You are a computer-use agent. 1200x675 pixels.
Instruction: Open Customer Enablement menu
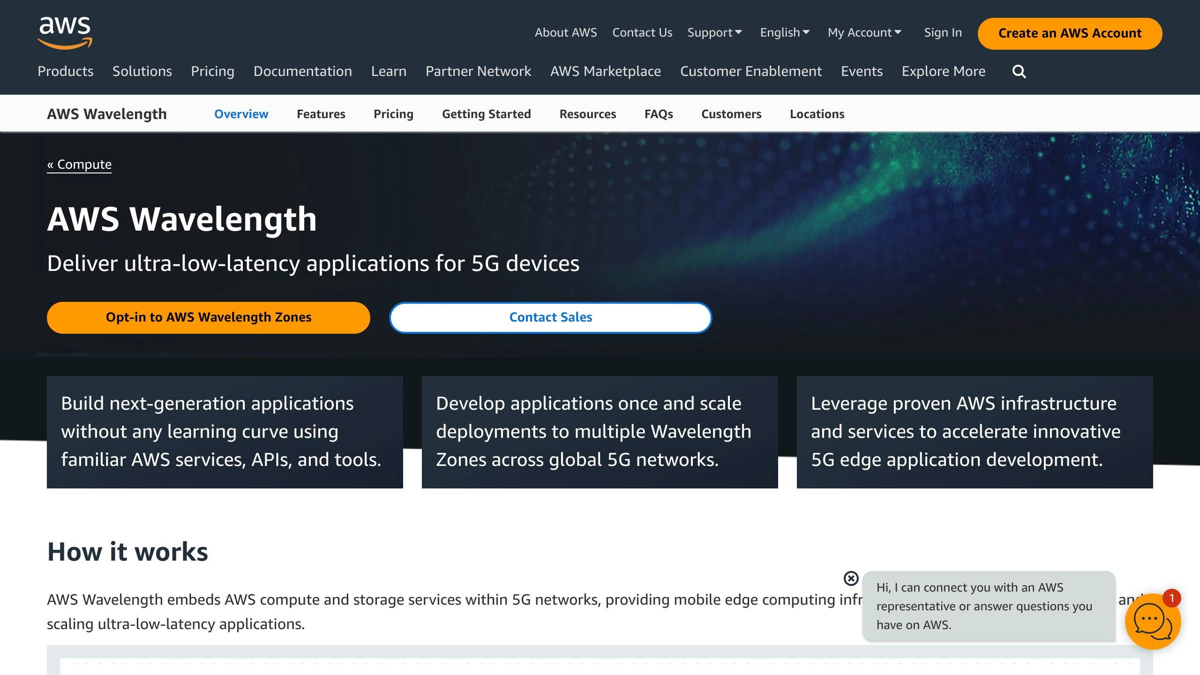751,71
